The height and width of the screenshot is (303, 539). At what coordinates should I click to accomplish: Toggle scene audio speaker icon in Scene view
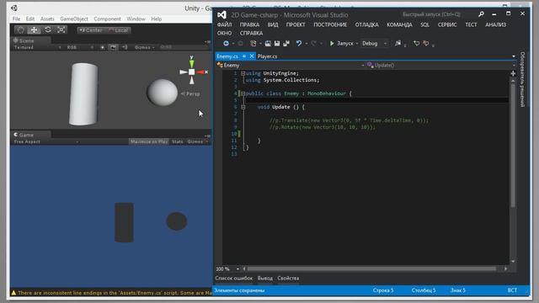[x=125, y=47]
